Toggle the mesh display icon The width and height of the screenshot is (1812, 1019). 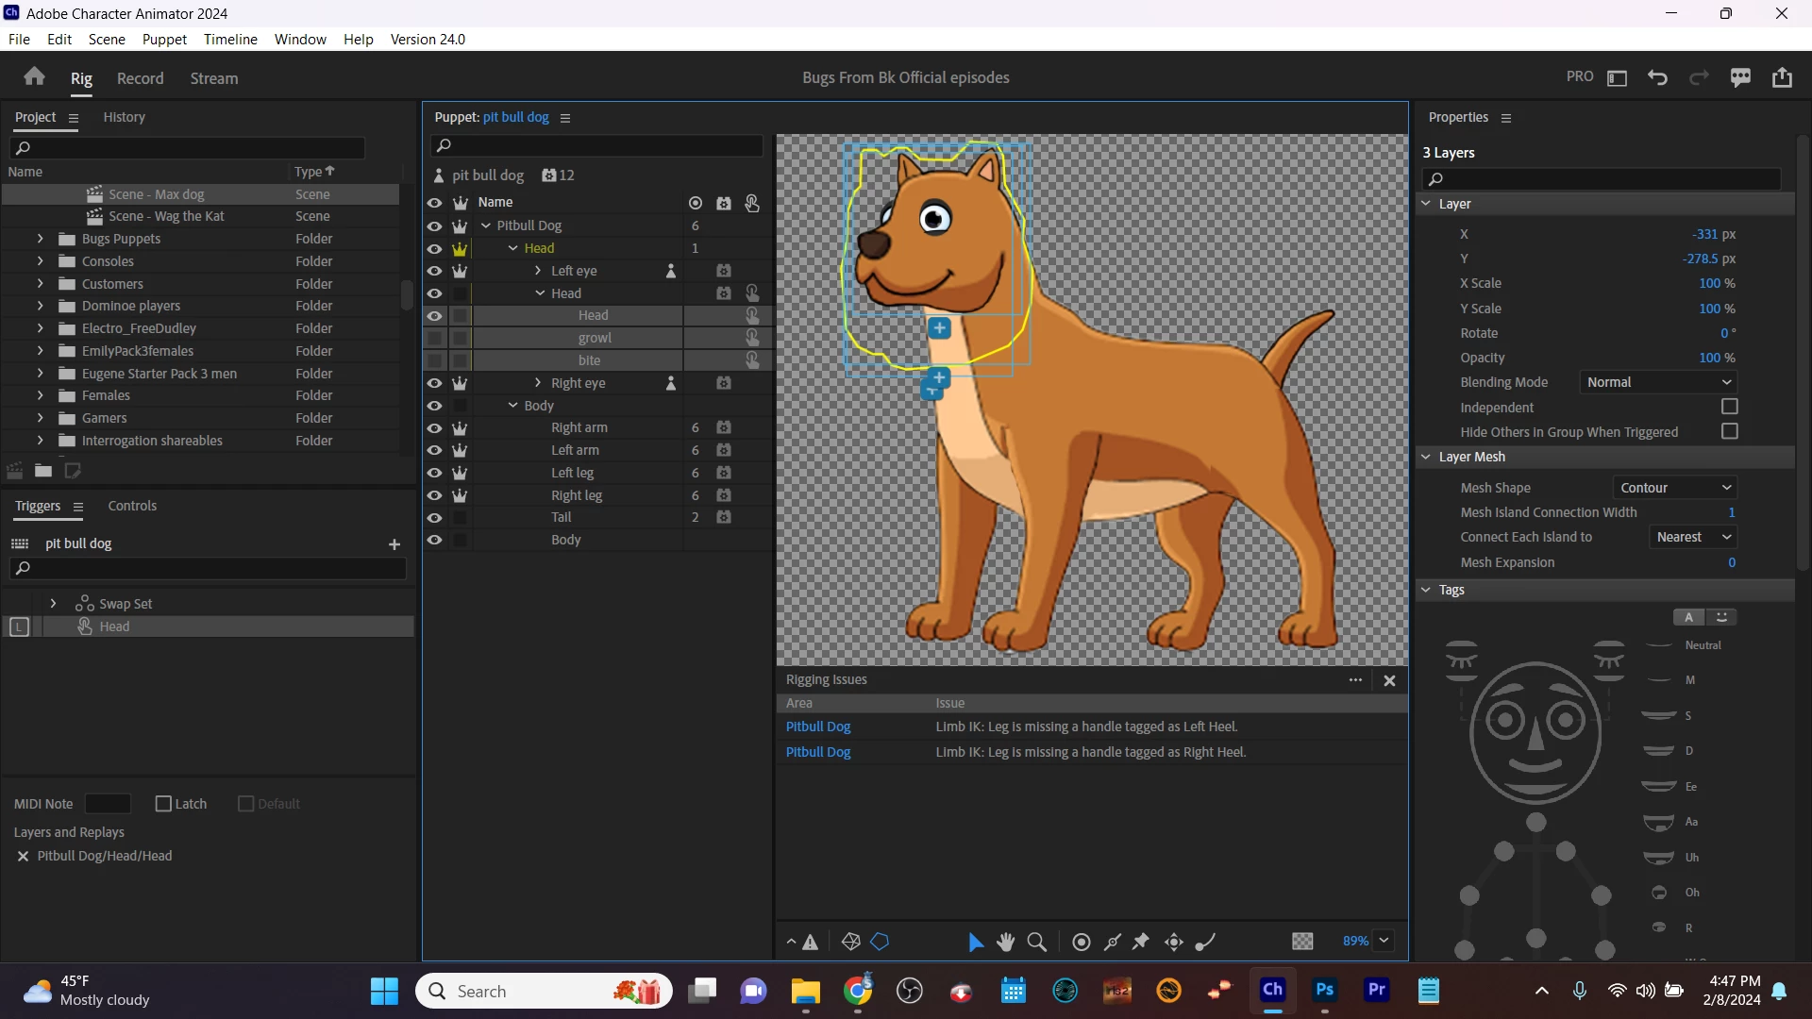point(850,942)
